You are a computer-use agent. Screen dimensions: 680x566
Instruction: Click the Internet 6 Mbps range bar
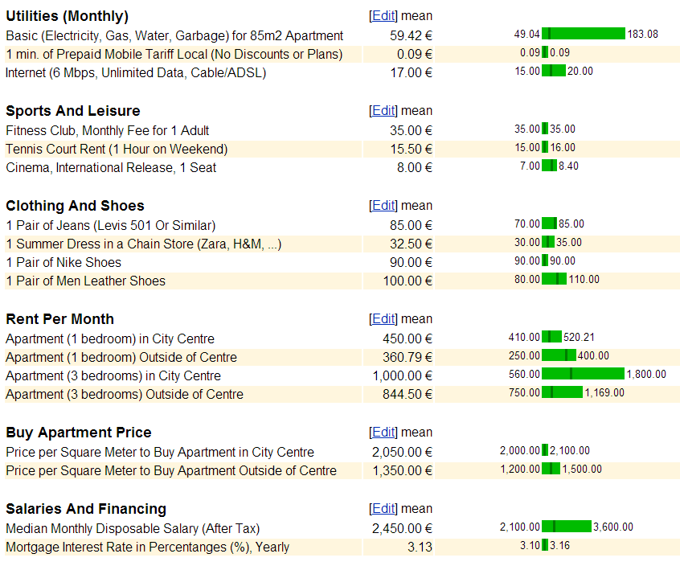[x=554, y=71]
